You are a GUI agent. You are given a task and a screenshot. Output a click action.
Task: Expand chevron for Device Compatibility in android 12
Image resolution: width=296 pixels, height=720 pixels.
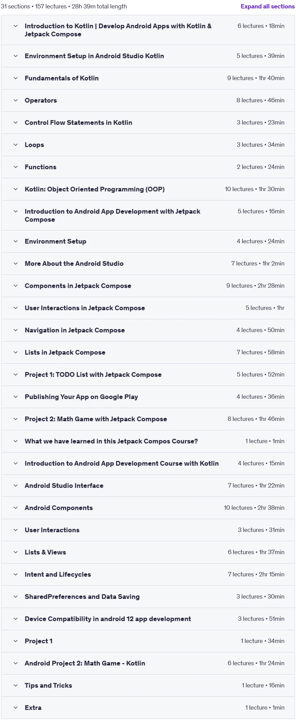15,619
